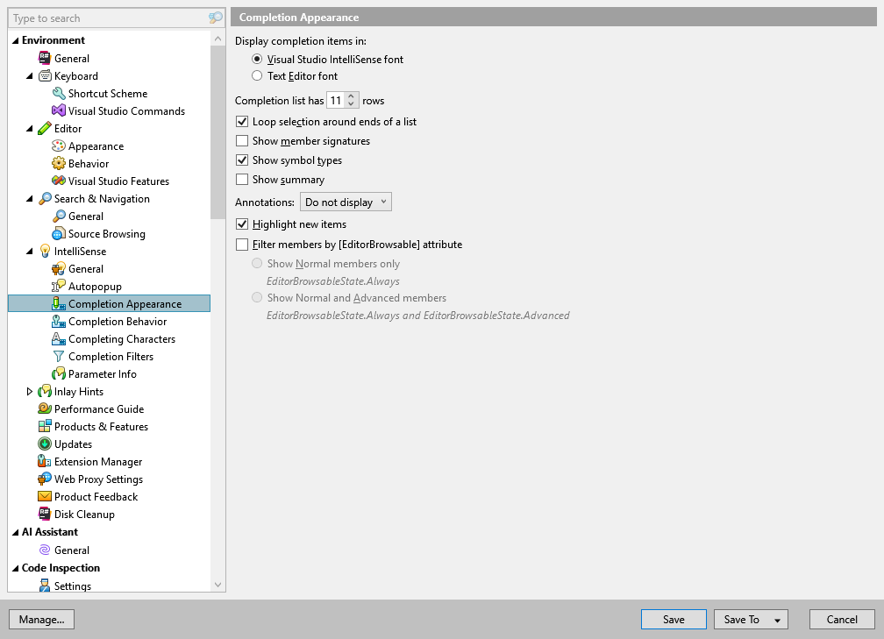
Task: Click the Autopopup icon
Action: pyautogui.click(x=59, y=286)
